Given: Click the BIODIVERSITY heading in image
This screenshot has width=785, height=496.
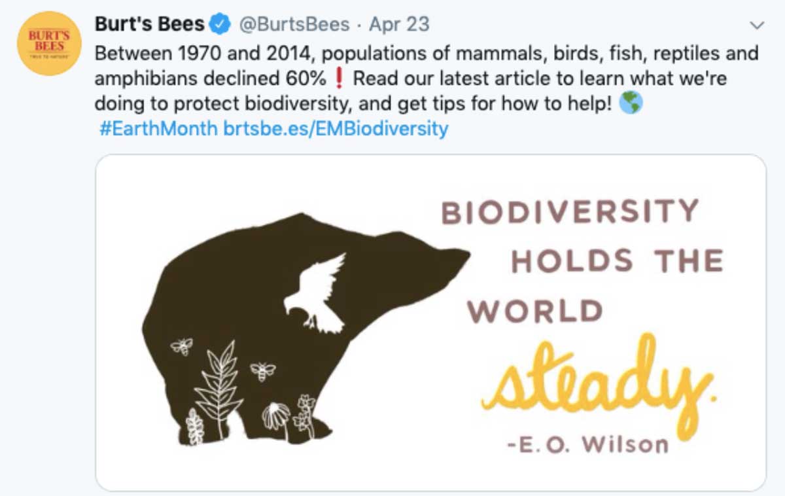Looking at the screenshot, I should (x=570, y=212).
